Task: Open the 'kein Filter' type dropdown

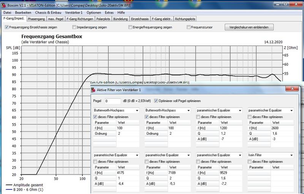Action: pyautogui.click(x=291, y=155)
